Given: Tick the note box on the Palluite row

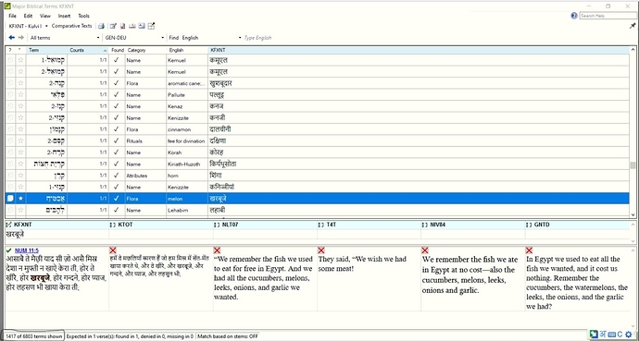Looking at the screenshot, I should (x=10, y=94).
